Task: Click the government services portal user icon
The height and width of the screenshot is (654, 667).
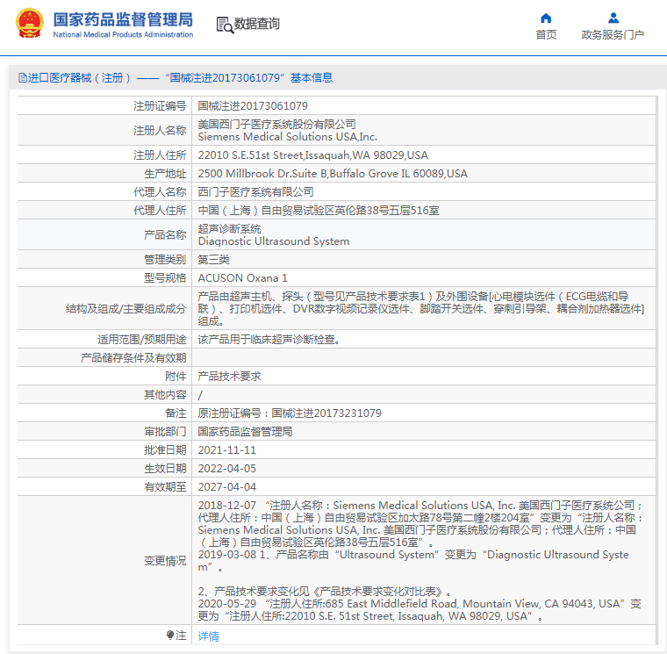Action: coord(613,18)
